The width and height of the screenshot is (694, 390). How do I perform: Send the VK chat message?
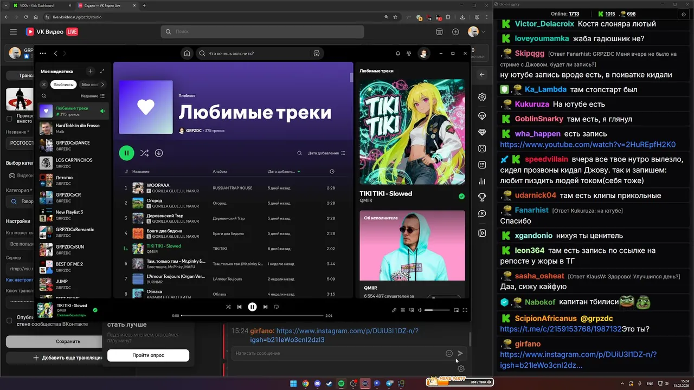[460, 353]
